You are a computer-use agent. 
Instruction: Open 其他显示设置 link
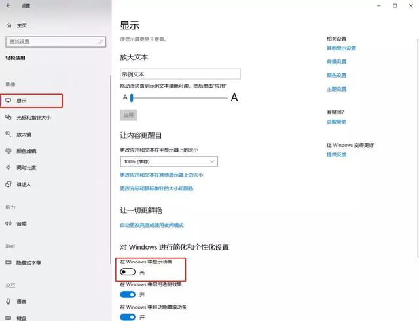click(x=341, y=48)
